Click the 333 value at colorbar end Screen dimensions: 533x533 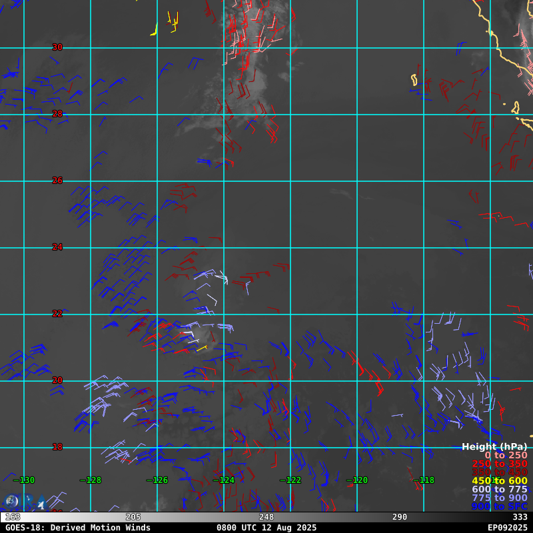tap(520, 517)
